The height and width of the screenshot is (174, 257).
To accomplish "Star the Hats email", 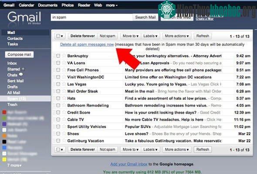I will pyautogui.click(x=64, y=98).
